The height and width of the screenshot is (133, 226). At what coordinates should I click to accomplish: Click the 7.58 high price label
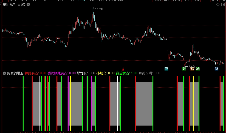point(100,9)
